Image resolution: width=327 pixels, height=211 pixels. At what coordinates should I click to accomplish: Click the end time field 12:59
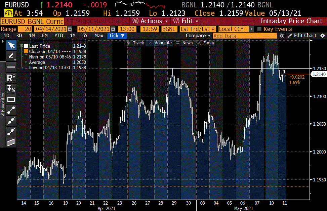coord(150,29)
